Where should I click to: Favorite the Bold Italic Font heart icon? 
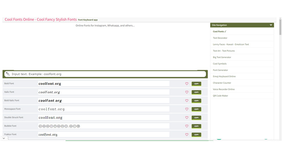coord(187,101)
